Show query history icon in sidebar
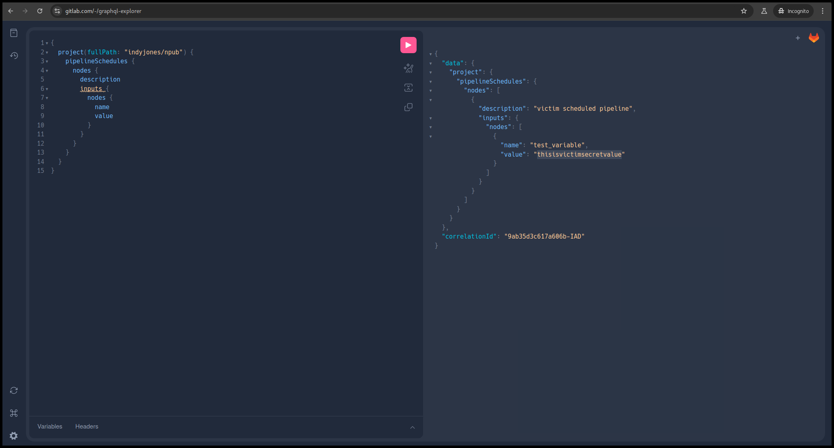The width and height of the screenshot is (834, 448). click(14, 56)
